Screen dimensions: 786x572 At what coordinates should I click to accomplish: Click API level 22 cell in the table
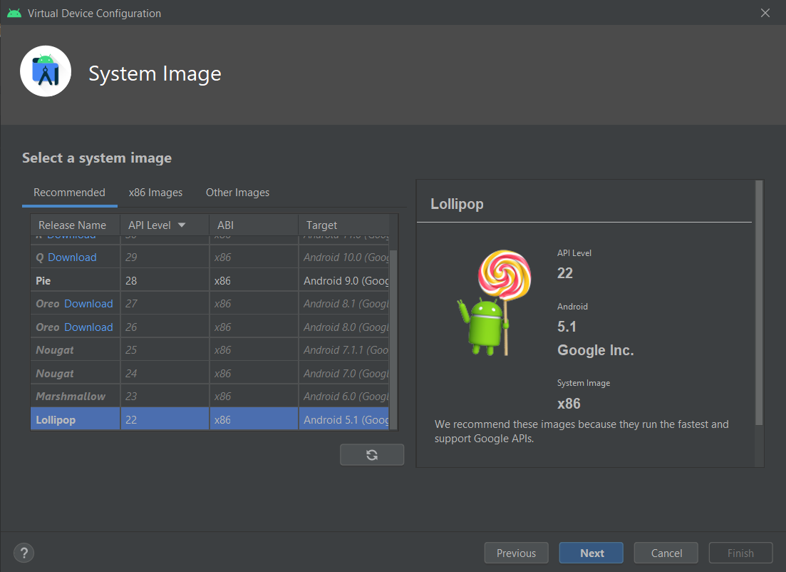click(165, 420)
